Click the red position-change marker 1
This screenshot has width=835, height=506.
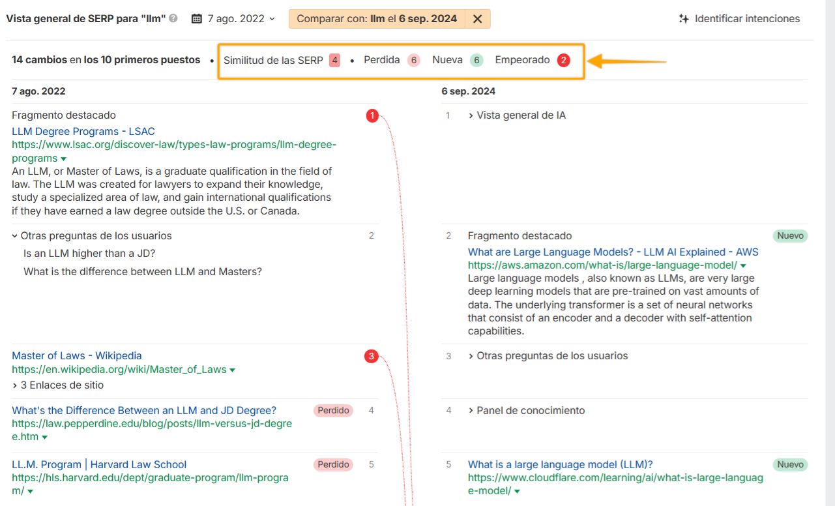(372, 115)
